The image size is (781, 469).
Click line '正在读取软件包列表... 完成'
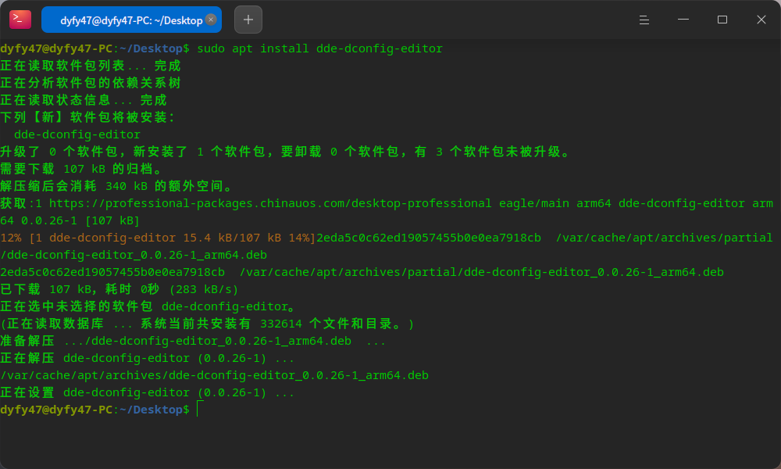[90, 66]
